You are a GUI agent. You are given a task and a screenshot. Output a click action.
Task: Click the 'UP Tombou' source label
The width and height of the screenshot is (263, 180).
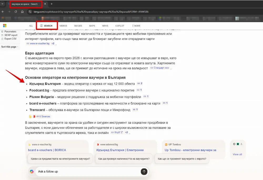[175, 144]
